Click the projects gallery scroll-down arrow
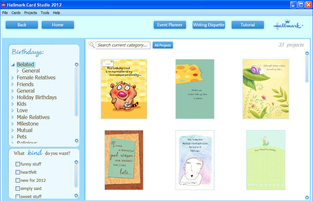This screenshot has width=313, height=201. [307, 197]
